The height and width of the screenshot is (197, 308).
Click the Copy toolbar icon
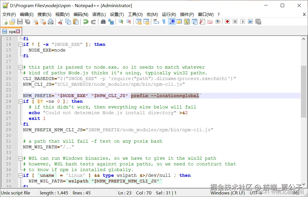(x=68, y=22)
